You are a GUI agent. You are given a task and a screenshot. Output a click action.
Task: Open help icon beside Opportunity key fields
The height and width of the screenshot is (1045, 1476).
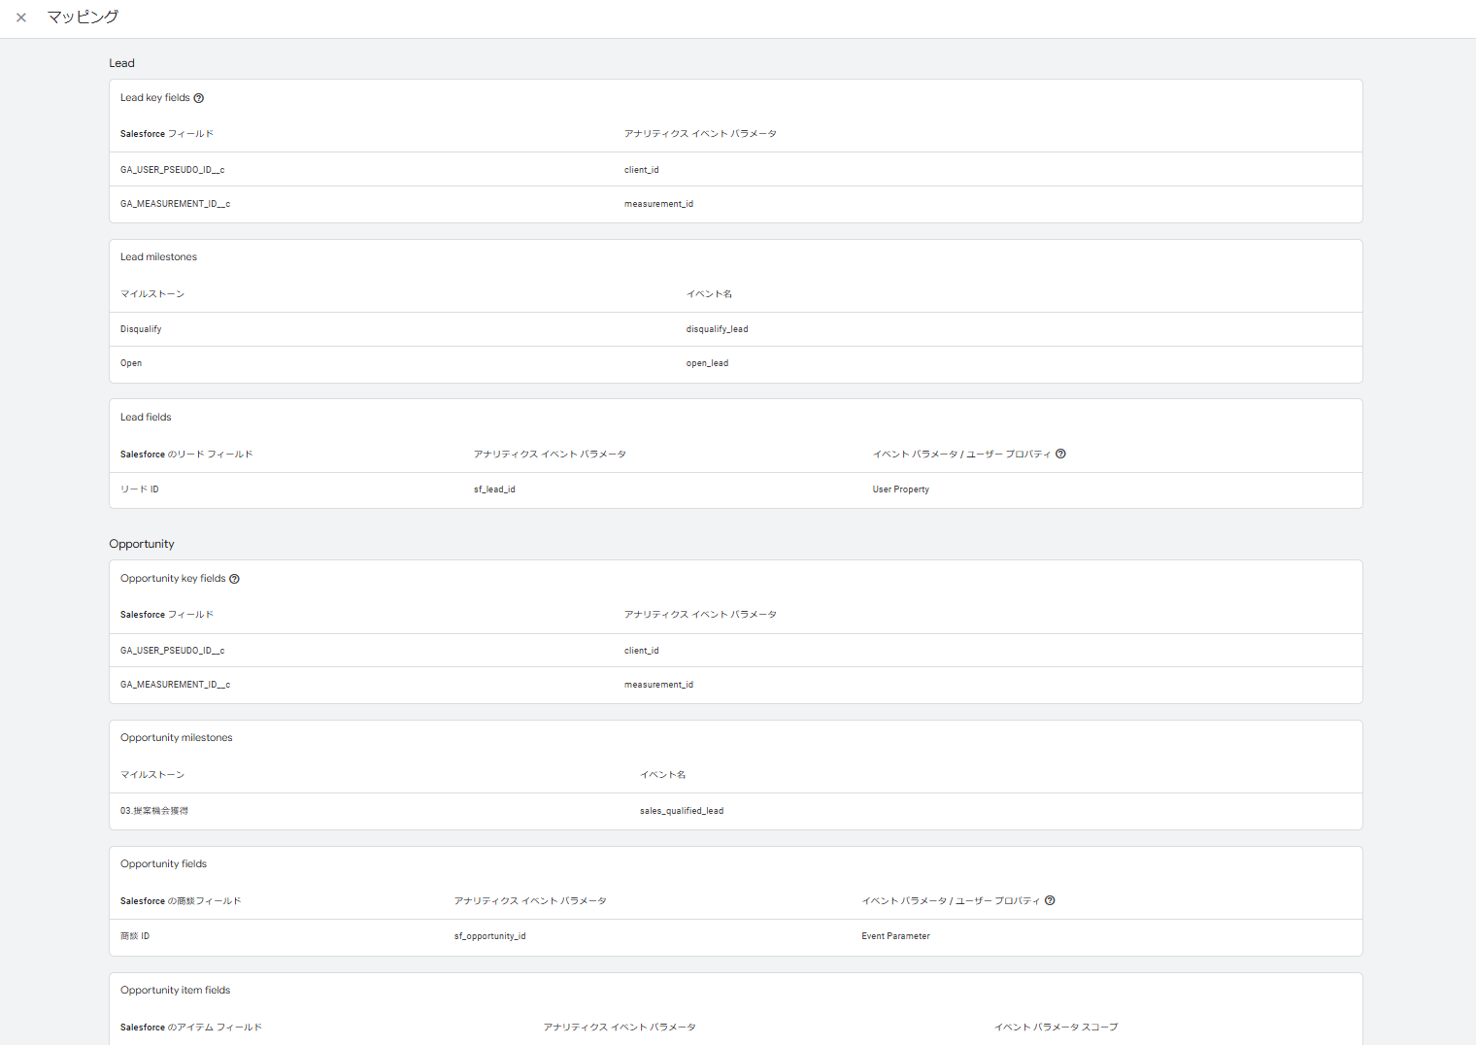pos(234,579)
